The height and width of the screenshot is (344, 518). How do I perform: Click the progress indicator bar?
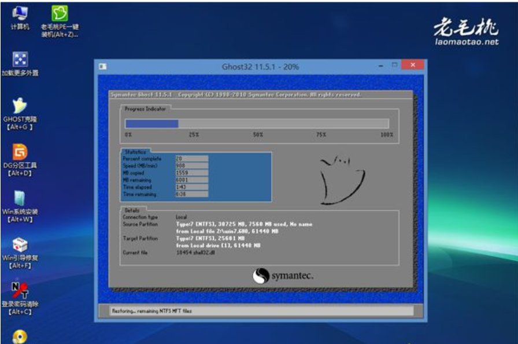click(x=257, y=123)
